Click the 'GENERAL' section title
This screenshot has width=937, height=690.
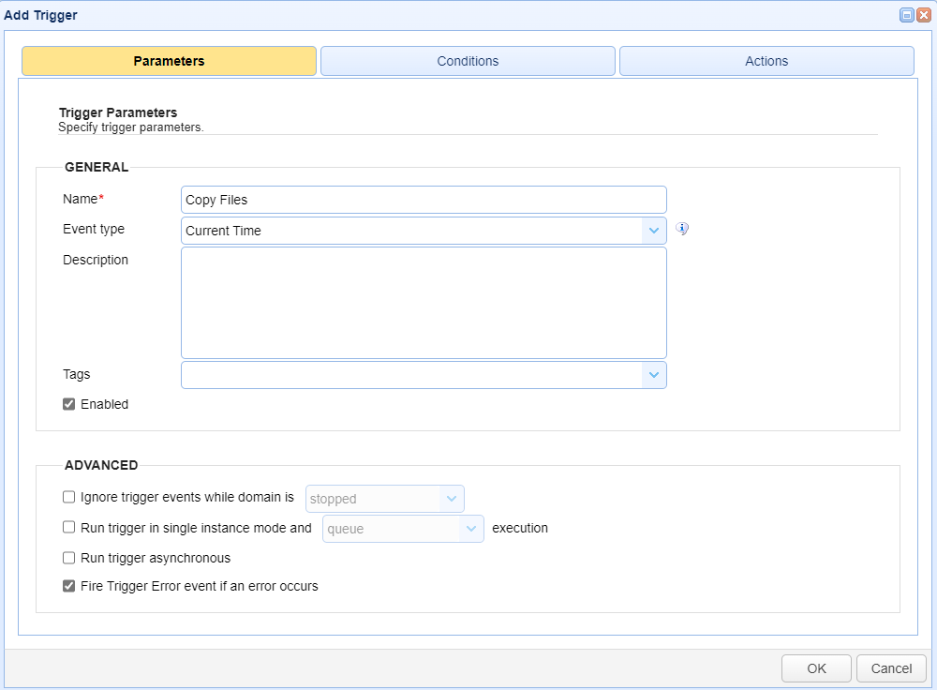(97, 168)
